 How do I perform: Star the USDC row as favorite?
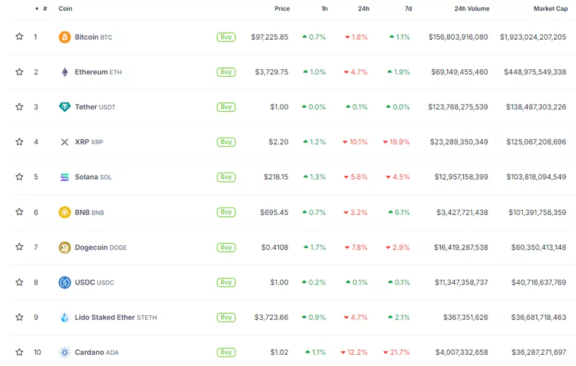click(x=20, y=282)
